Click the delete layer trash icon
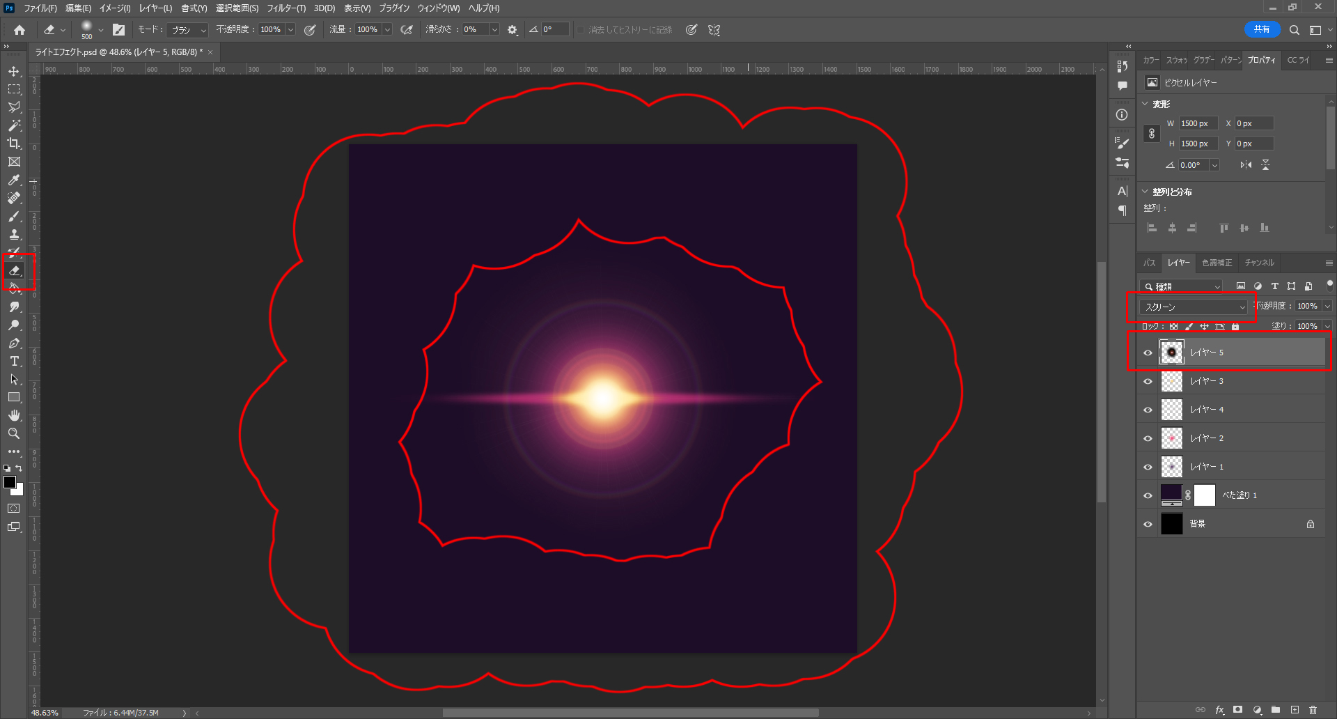 pos(1313,710)
